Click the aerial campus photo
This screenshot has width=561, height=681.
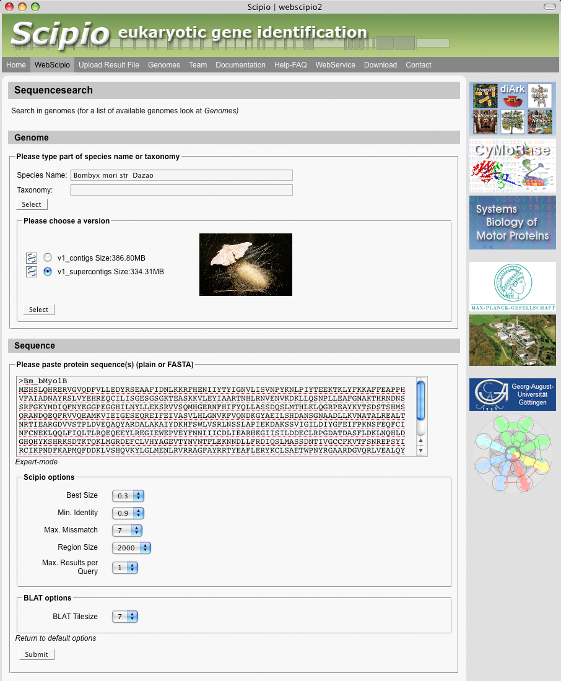point(512,340)
